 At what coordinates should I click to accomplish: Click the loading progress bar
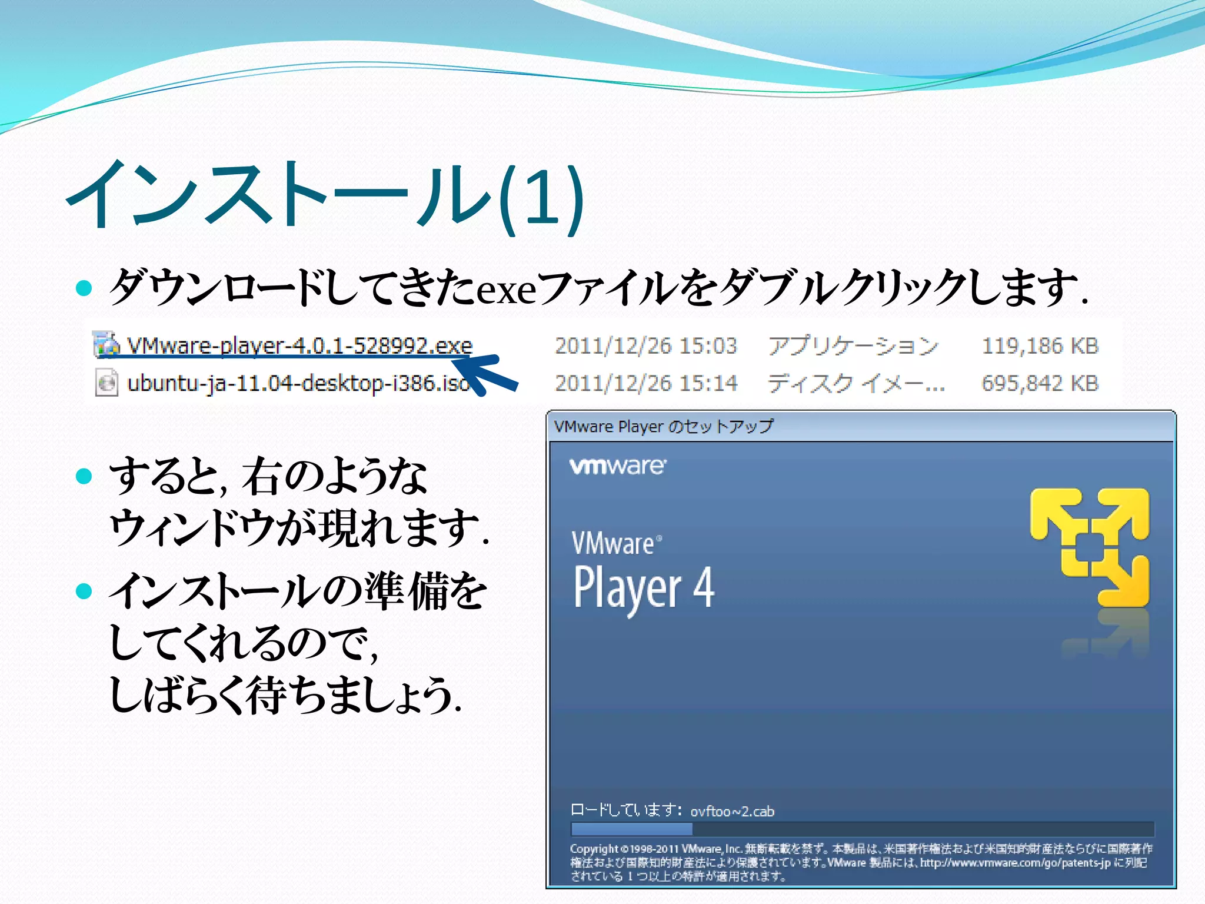pyautogui.click(x=863, y=829)
